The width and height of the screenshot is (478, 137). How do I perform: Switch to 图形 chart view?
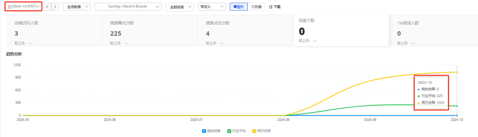coord(239,7)
